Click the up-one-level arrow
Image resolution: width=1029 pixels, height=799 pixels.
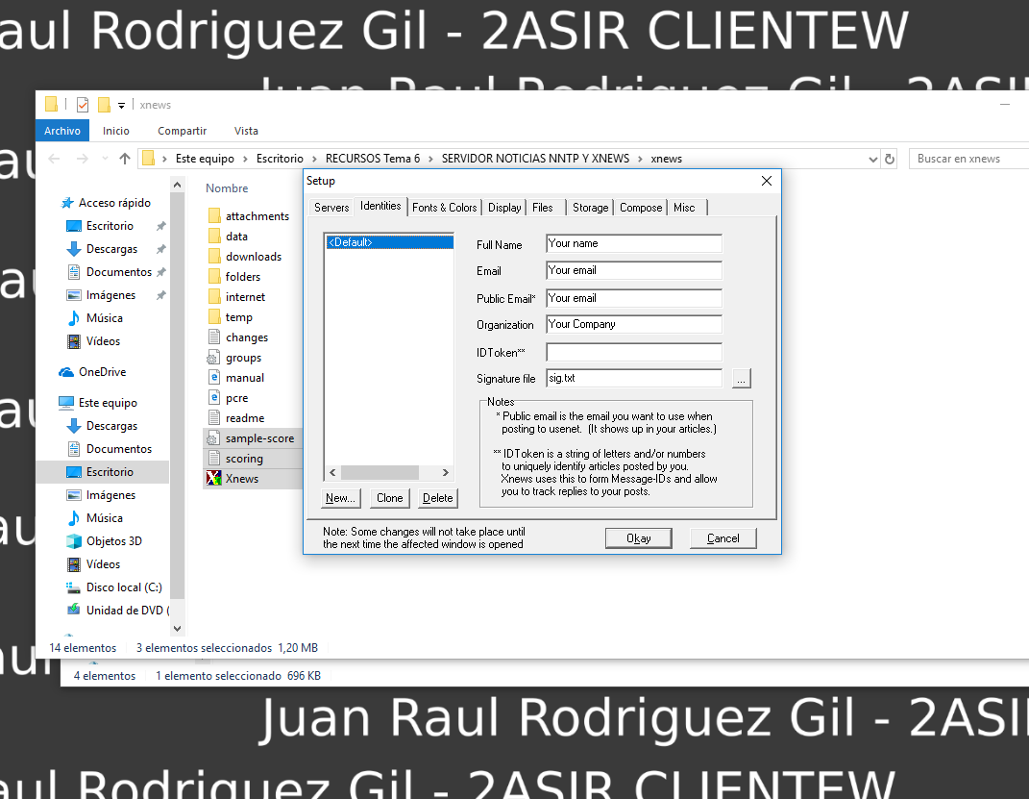(125, 159)
